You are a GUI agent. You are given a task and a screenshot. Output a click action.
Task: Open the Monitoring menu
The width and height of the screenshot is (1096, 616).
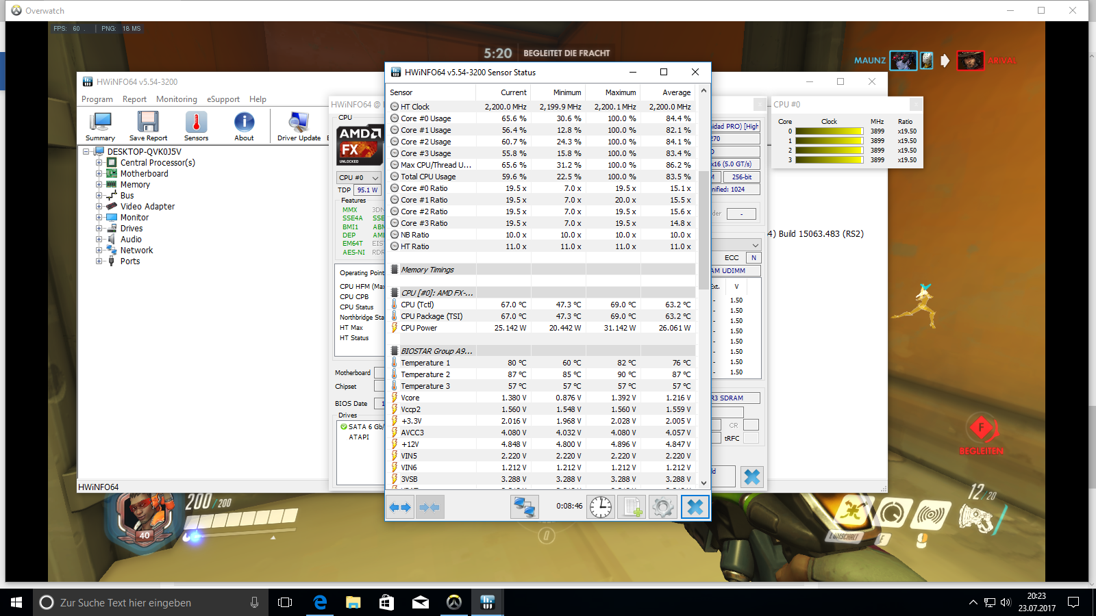coord(176,99)
